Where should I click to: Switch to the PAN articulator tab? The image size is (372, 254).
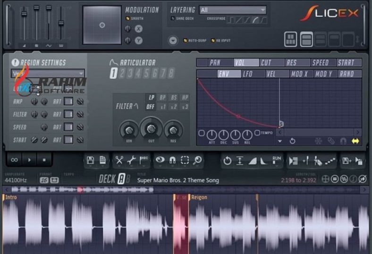click(215, 62)
